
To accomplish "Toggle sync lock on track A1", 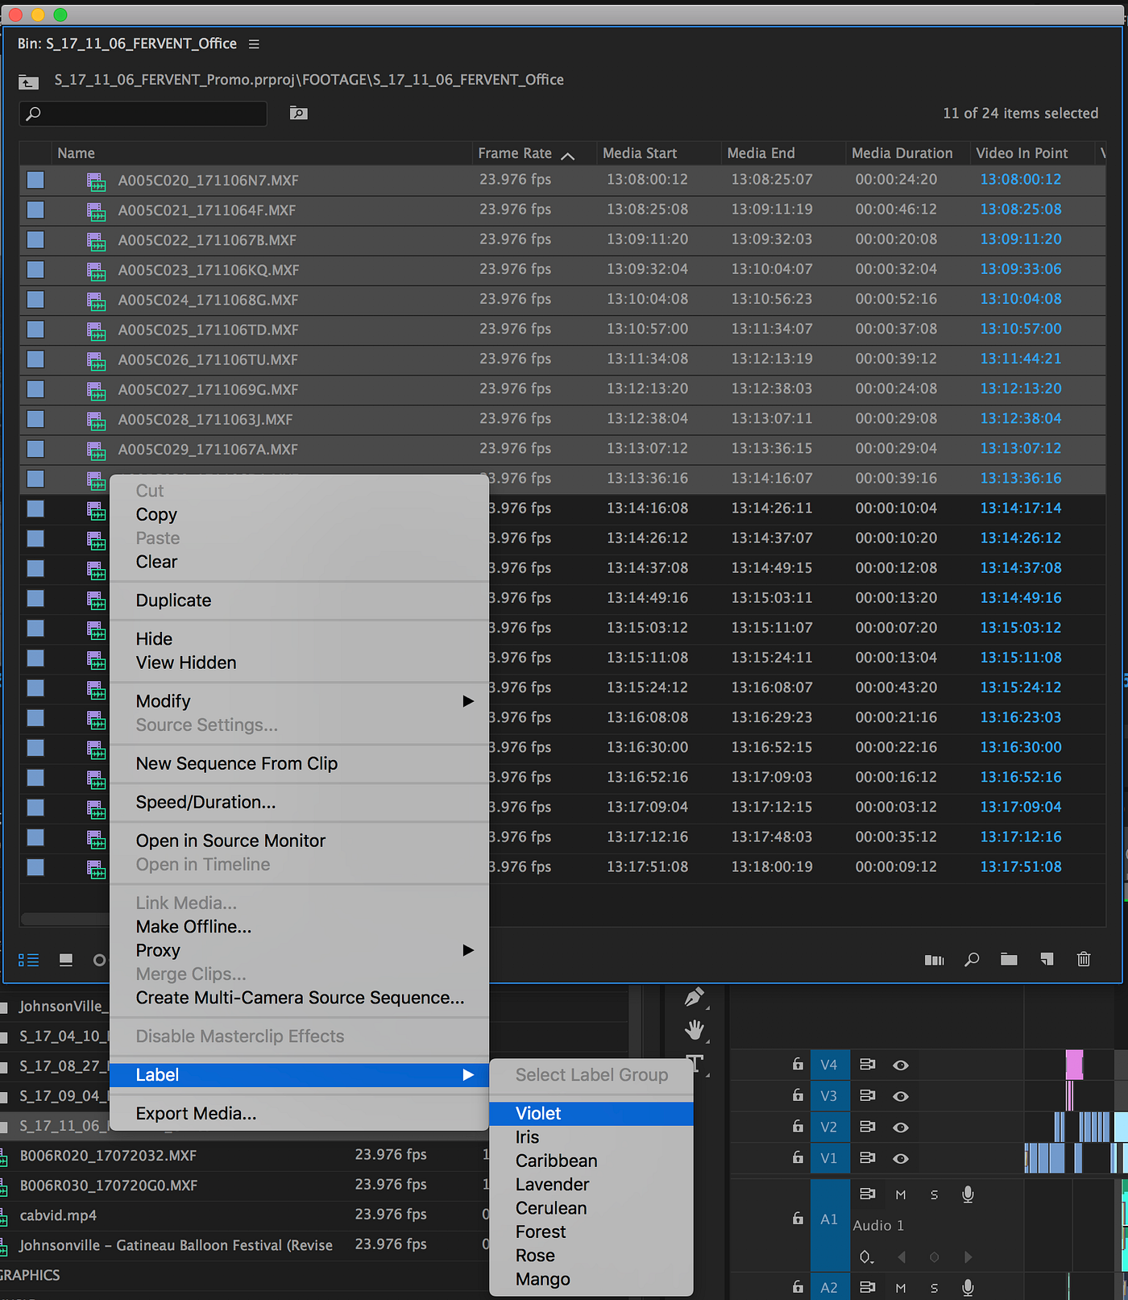I will click(868, 1194).
